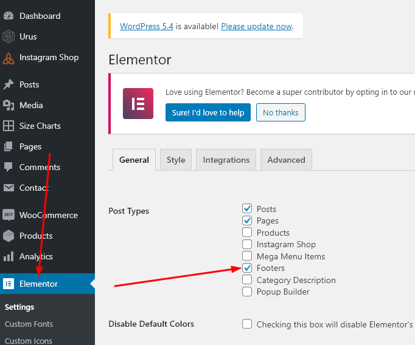Click the Contact envelope icon
The width and height of the screenshot is (415, 345).
click(9, 188)
